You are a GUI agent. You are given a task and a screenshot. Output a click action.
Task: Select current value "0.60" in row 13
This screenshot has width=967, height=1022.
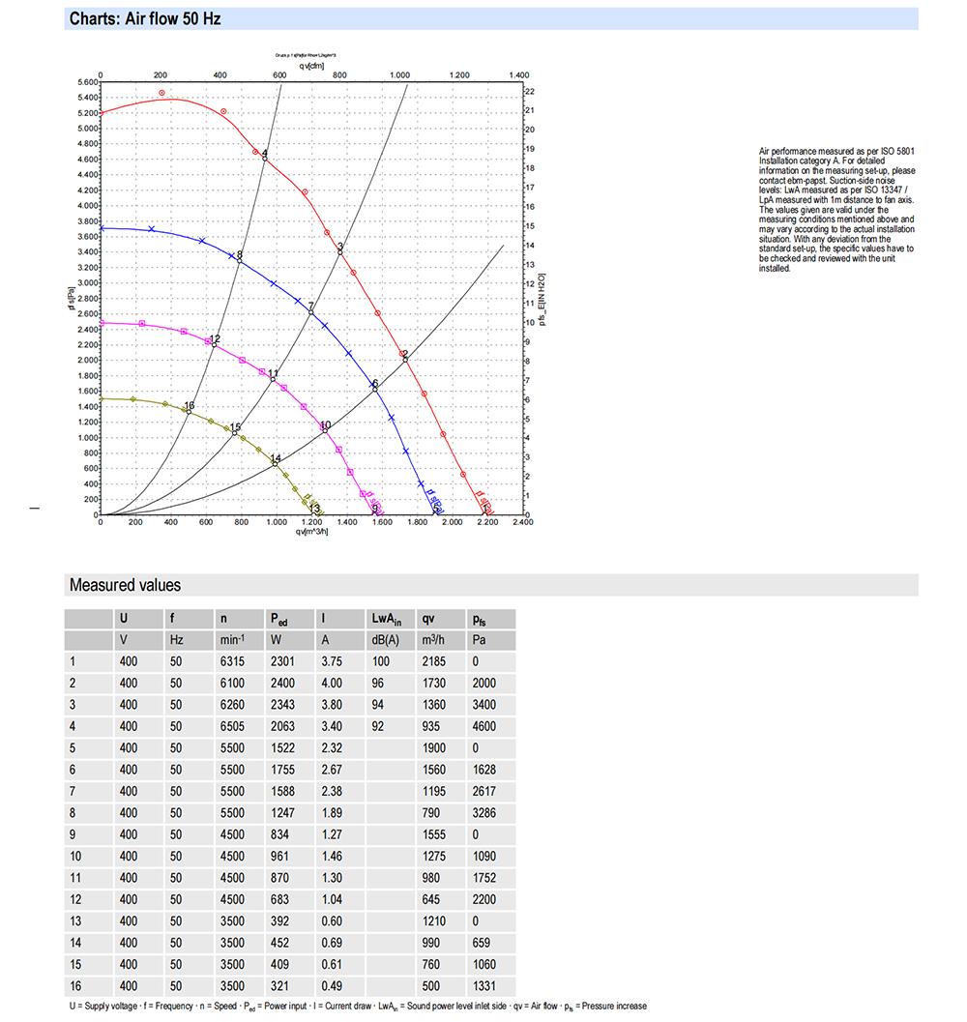tap(332, 921)
